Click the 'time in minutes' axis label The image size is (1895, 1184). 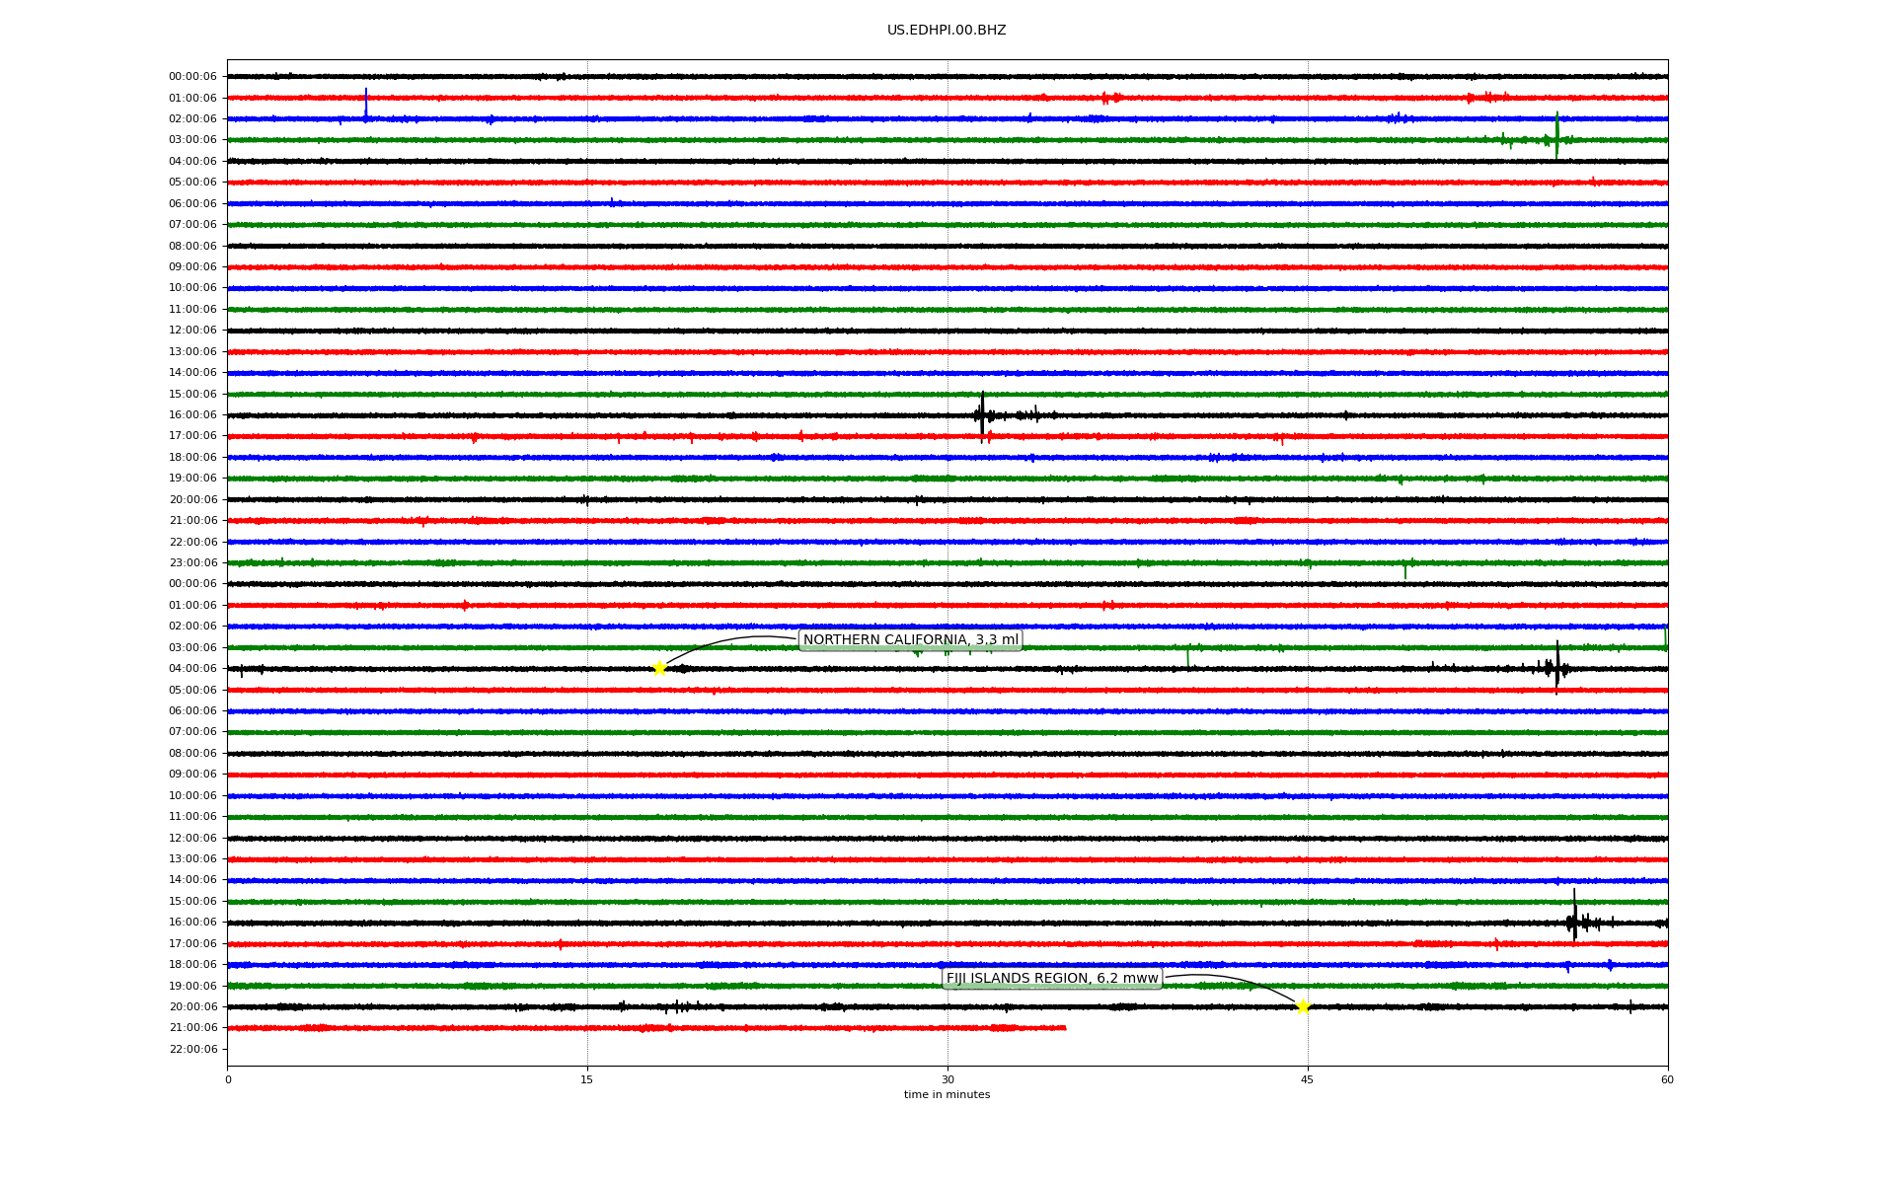click(x=947, y=1094)
